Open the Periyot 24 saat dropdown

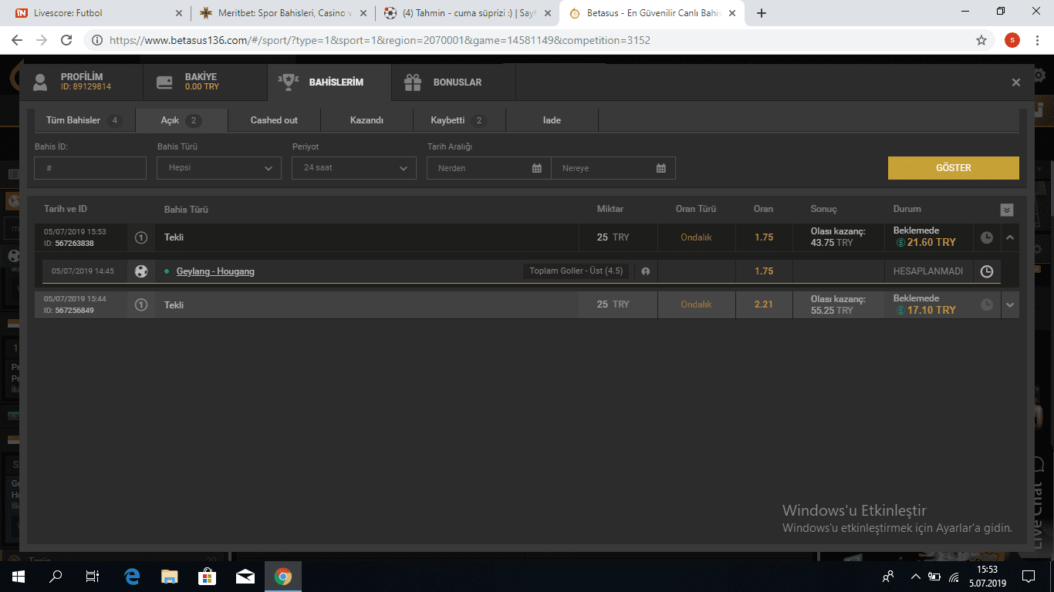354,168
